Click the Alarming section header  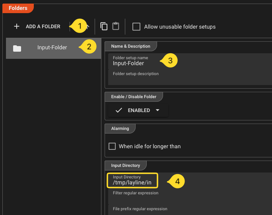120,128
